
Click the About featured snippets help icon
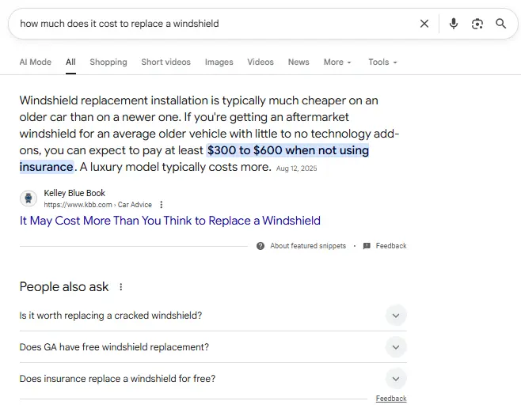[x=260, y=246]
